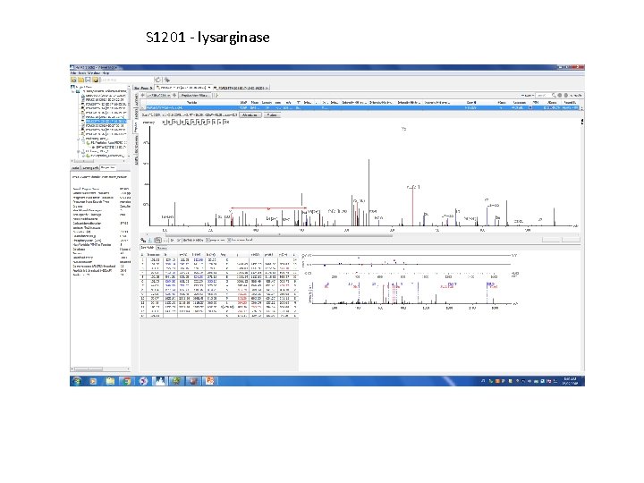Collapse the bottom tree node

point(78,151)
